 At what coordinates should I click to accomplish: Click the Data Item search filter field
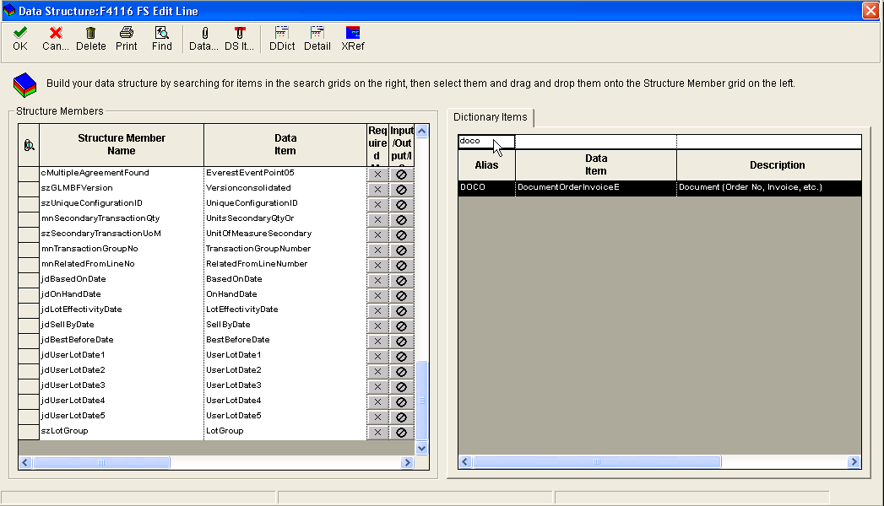(x=596, y=142)
